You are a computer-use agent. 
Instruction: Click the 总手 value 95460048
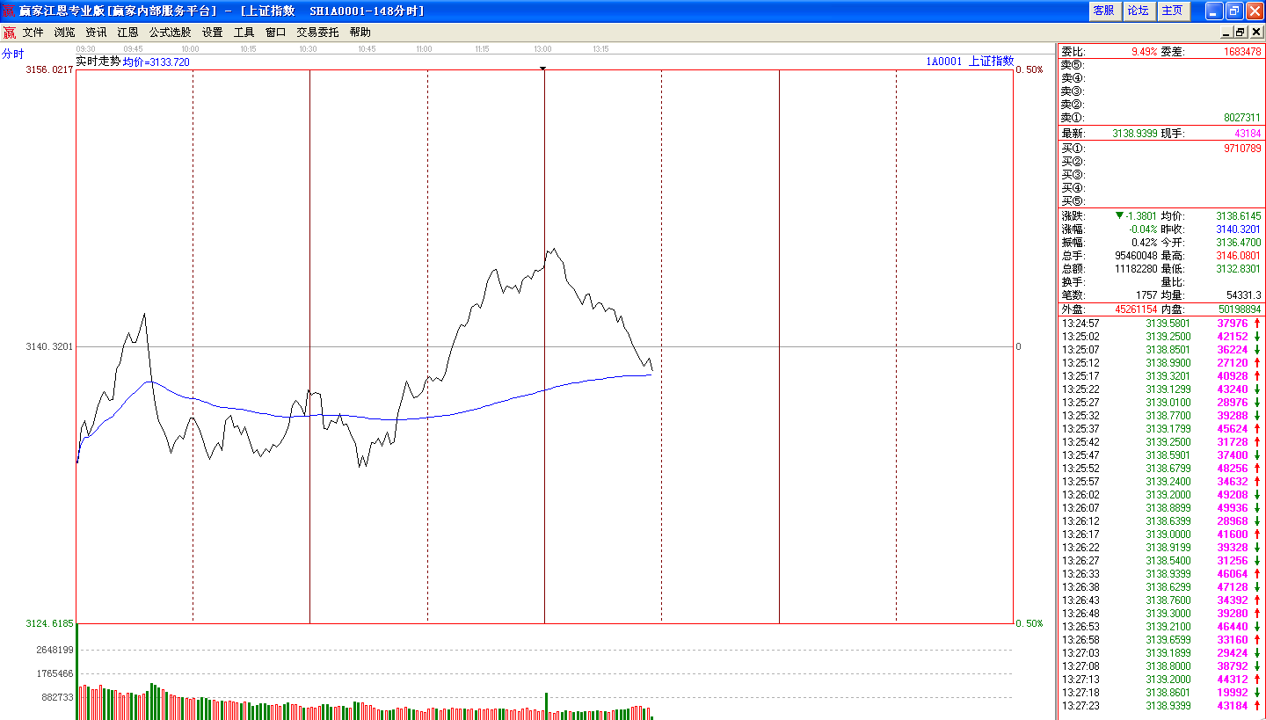click(1136, 255)
